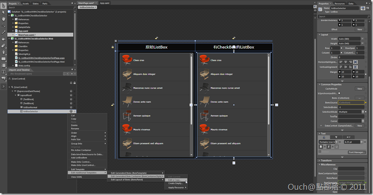
Task: Switch to the Assets tab
Action: 25,3
